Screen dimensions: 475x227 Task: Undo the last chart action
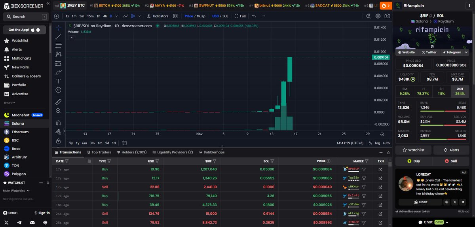point(254,16)
